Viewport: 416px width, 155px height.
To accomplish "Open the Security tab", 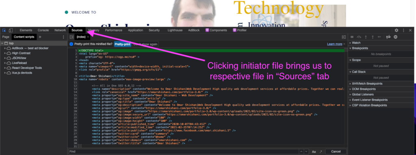I will [x=154, y=30].
